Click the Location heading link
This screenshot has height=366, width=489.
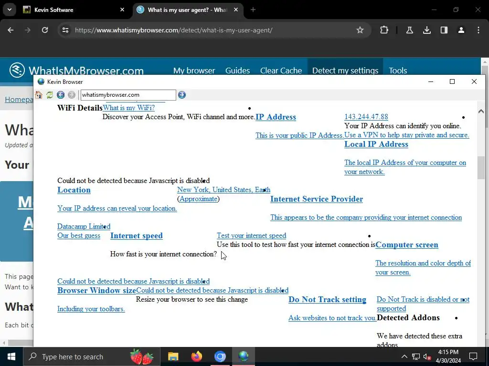74,190
